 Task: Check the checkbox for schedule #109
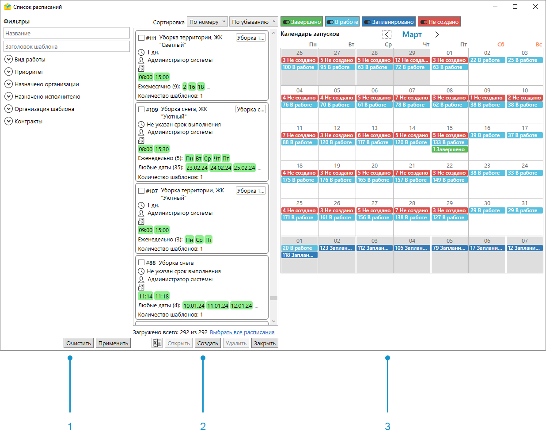pyautogui.click(x=141, y=109)
